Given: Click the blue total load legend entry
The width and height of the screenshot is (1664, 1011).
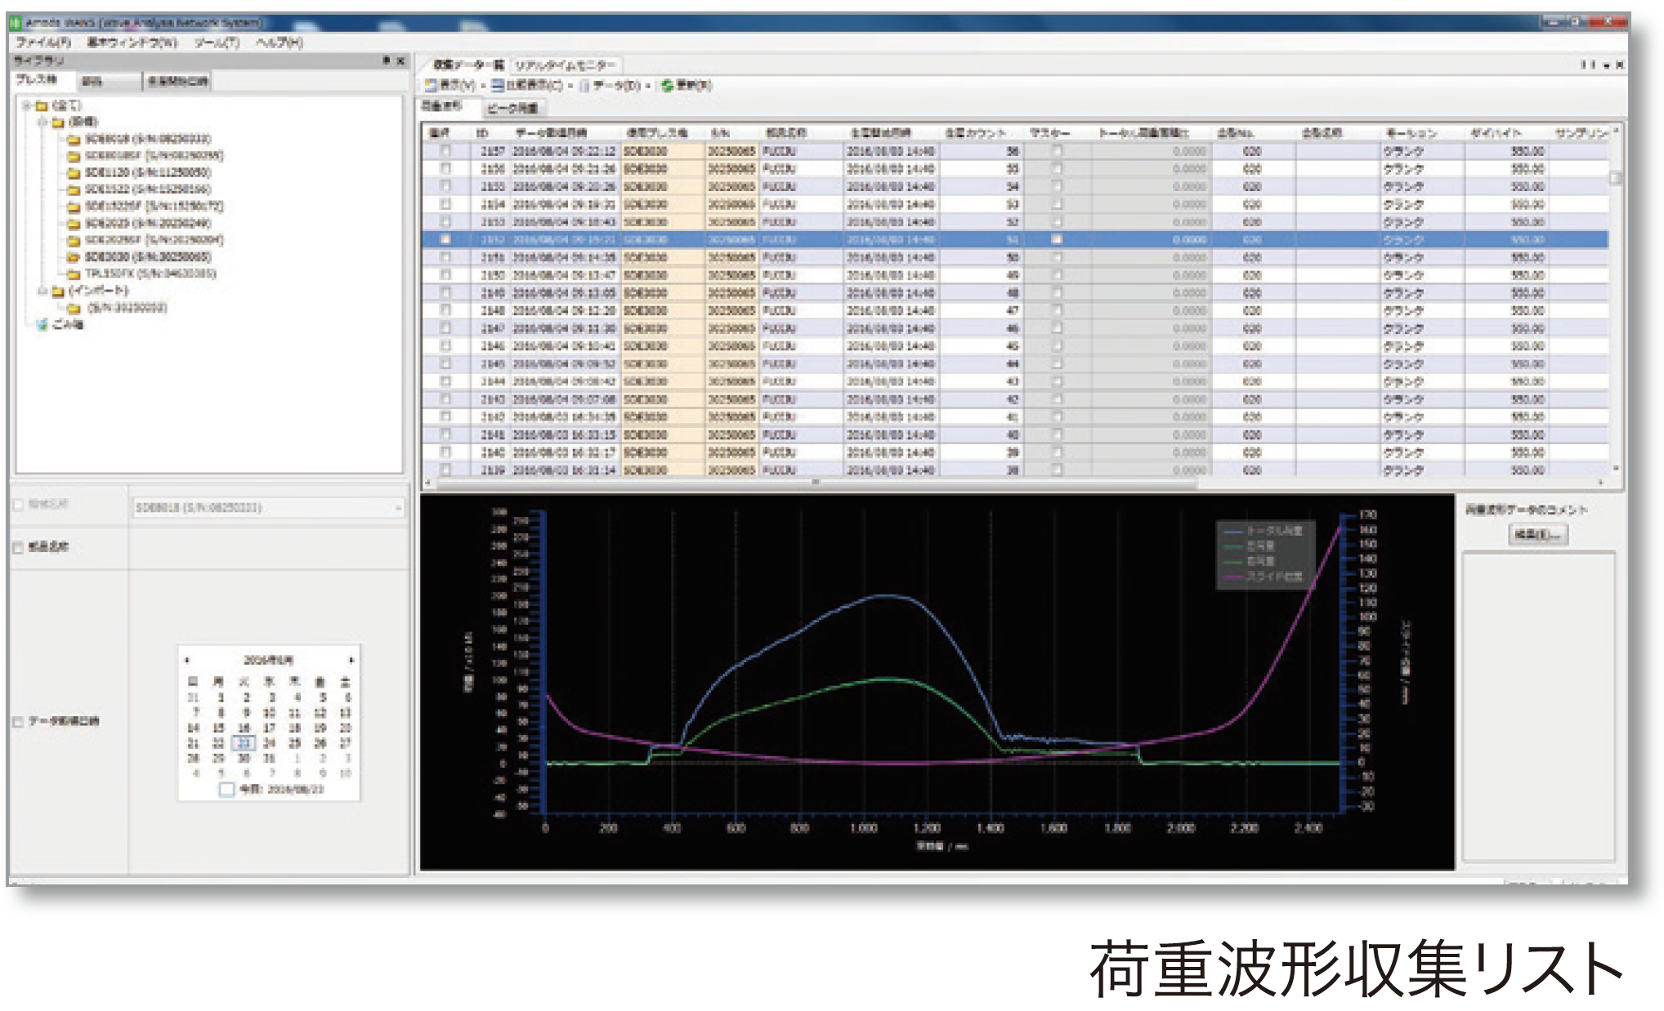Looking at the screenshot, I should pos(1263,531).
